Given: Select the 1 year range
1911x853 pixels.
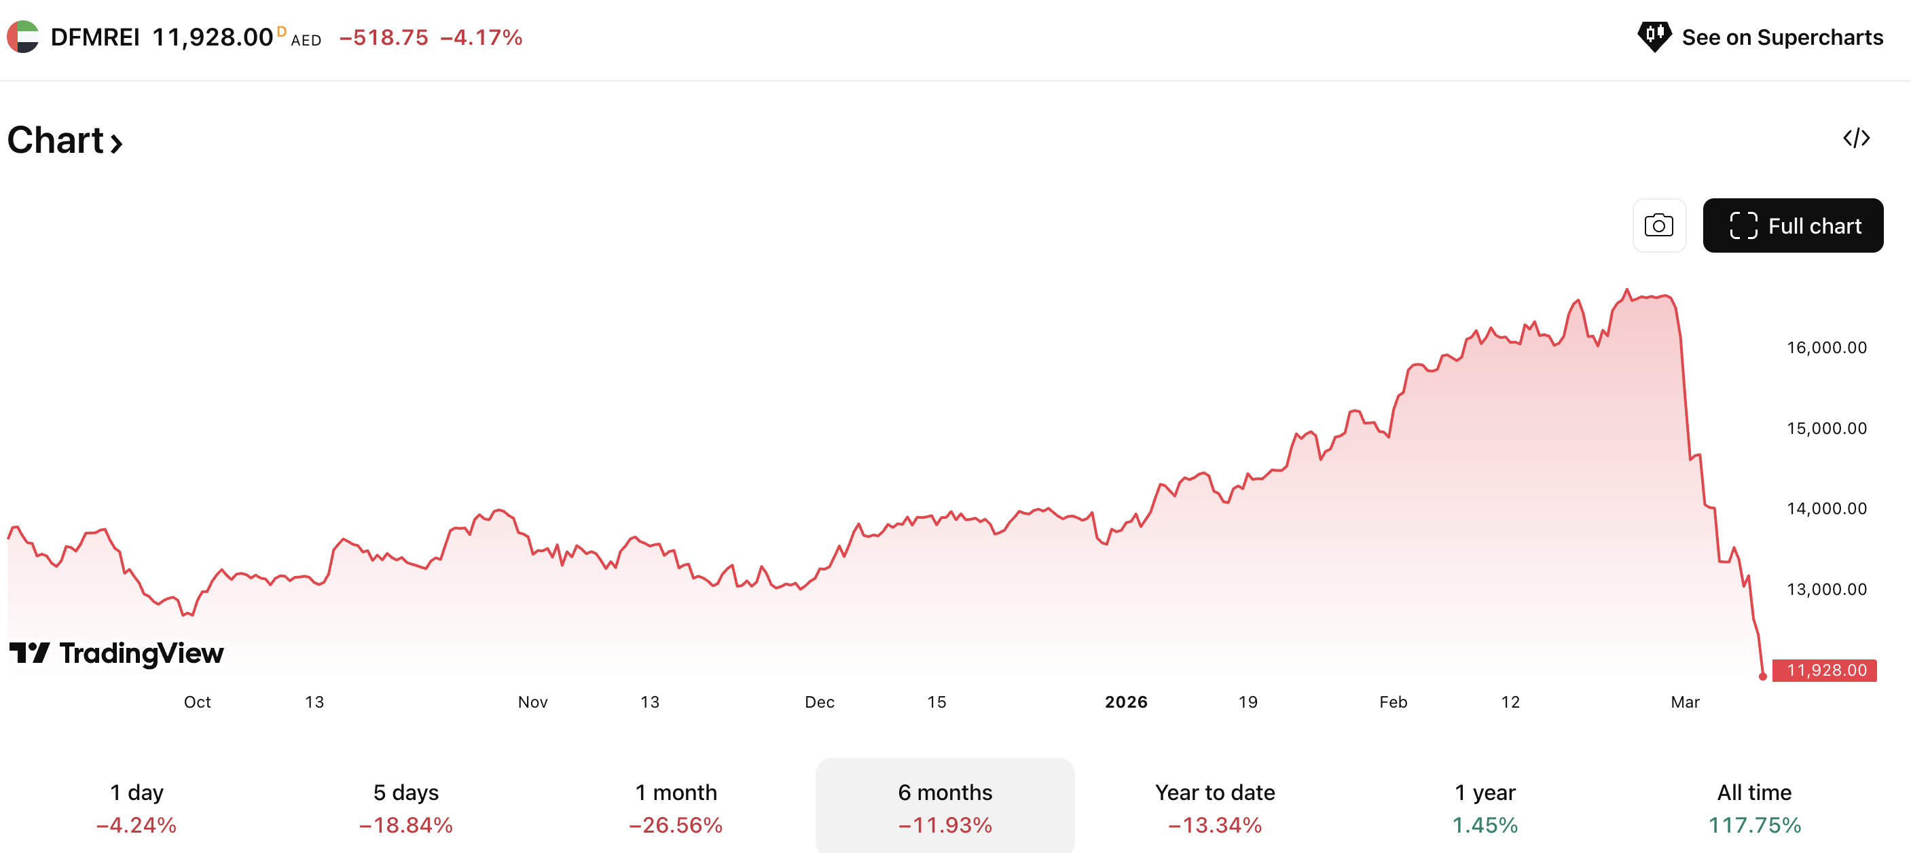Looking at the screenshot, I should 1485,807.
